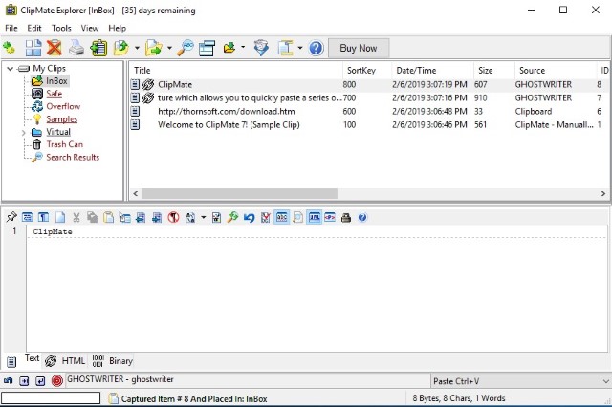
Task: Click the blue help question mark in main toolbar
Action: point(317,48)
